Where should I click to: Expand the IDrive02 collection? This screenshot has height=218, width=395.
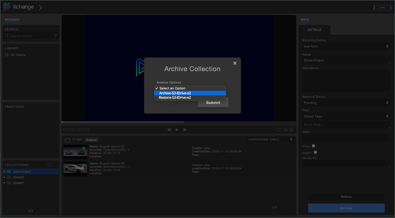click(x=4, y=177)
